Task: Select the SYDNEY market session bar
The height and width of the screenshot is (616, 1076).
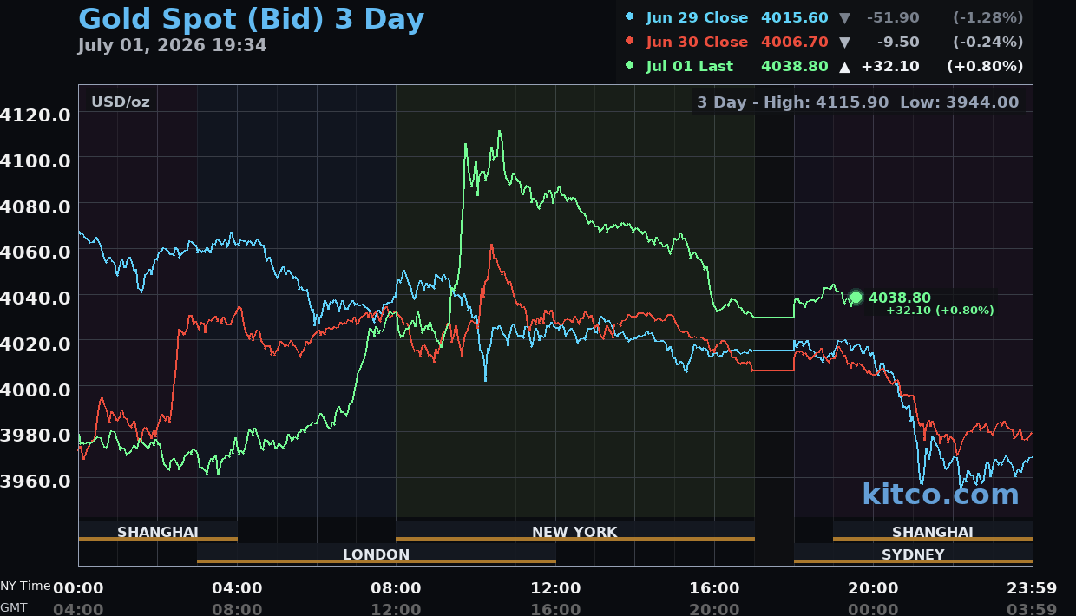Action: (913, 554)
